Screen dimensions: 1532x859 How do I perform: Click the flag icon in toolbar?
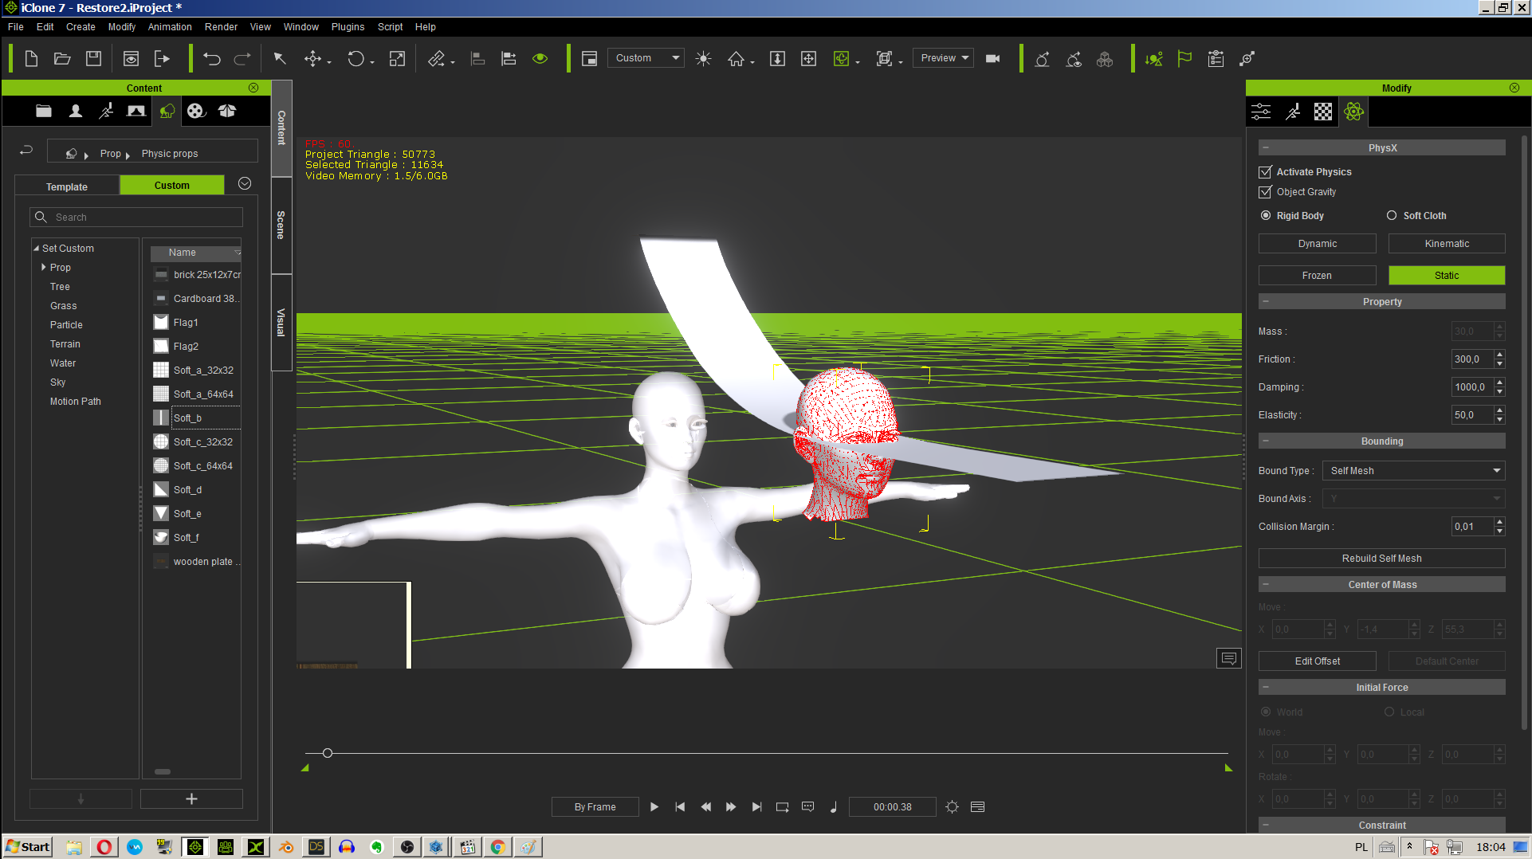[x=1184, y=58]
